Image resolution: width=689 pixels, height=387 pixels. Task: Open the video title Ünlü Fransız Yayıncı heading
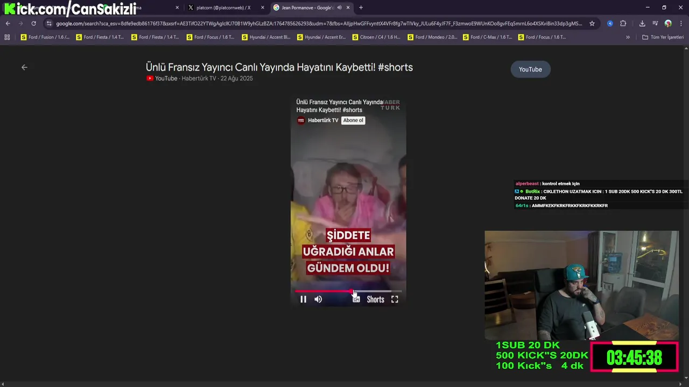click(279, 67)
